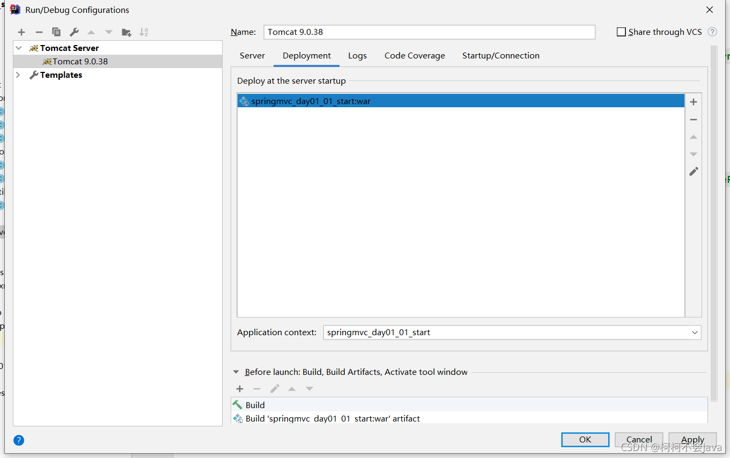Move deployment artifact up
The width and height of the screenshot is (730, 458).
tap(694, 137)
